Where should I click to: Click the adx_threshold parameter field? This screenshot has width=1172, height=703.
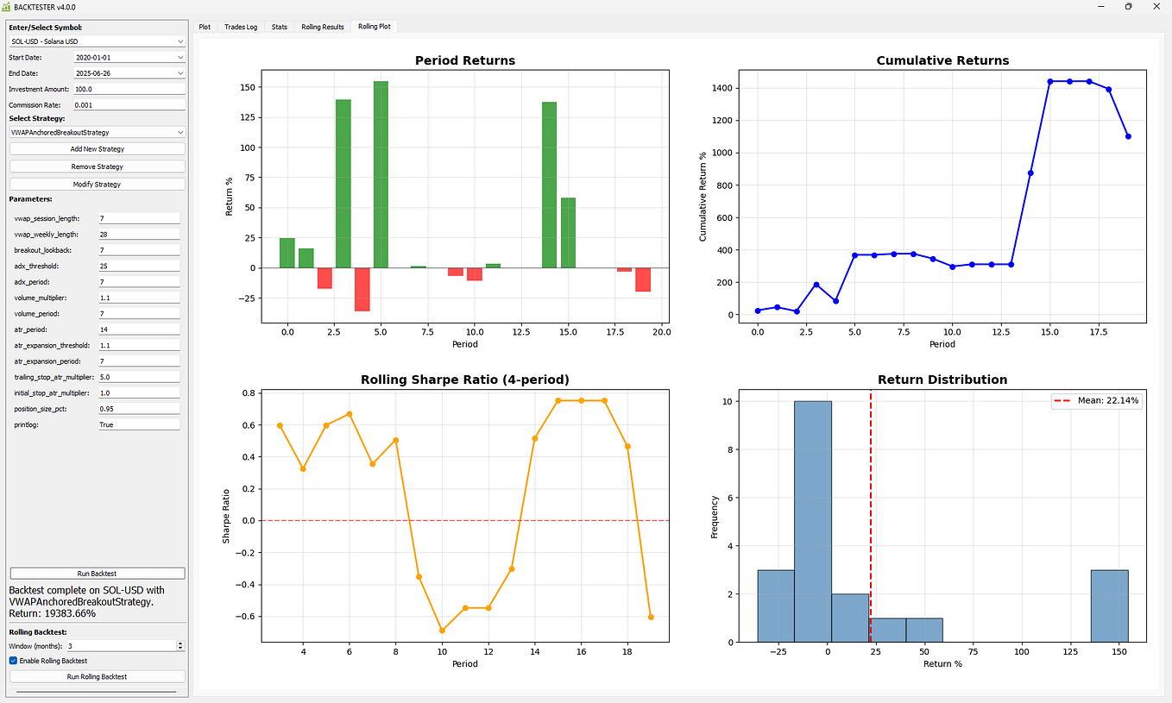pos(138,265)
